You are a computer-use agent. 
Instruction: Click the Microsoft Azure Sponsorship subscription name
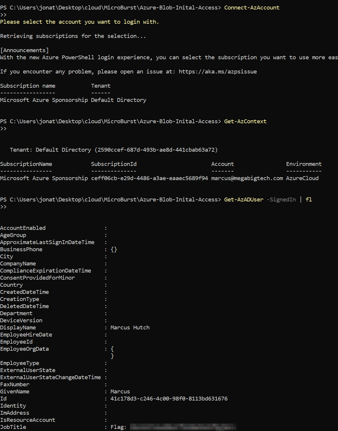point(44,178)
